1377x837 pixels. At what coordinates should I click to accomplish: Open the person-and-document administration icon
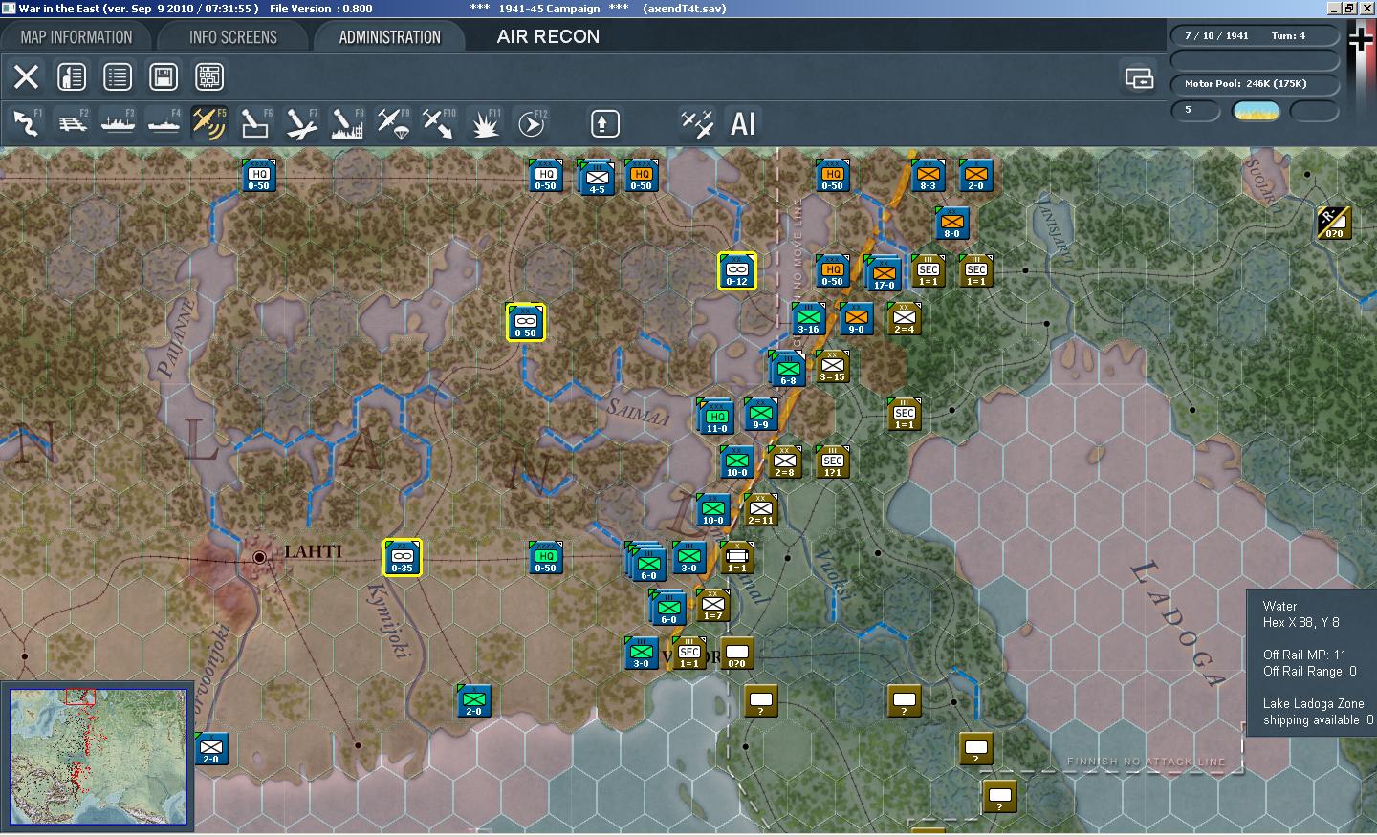coord(72,76)
